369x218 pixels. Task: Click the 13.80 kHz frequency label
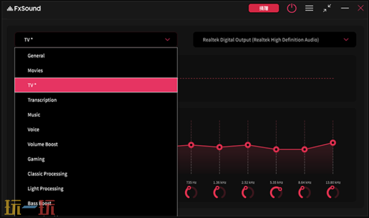click(x=333, y=182)
